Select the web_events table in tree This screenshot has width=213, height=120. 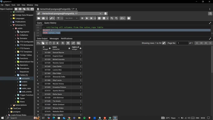click(27, 92)
